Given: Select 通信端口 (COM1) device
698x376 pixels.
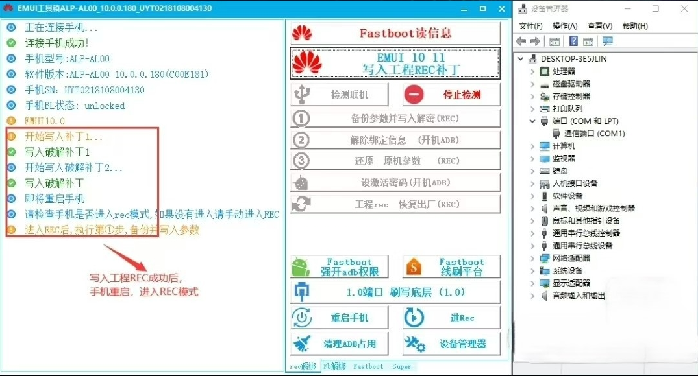Looking at the screenshot, I should point(594,134).
